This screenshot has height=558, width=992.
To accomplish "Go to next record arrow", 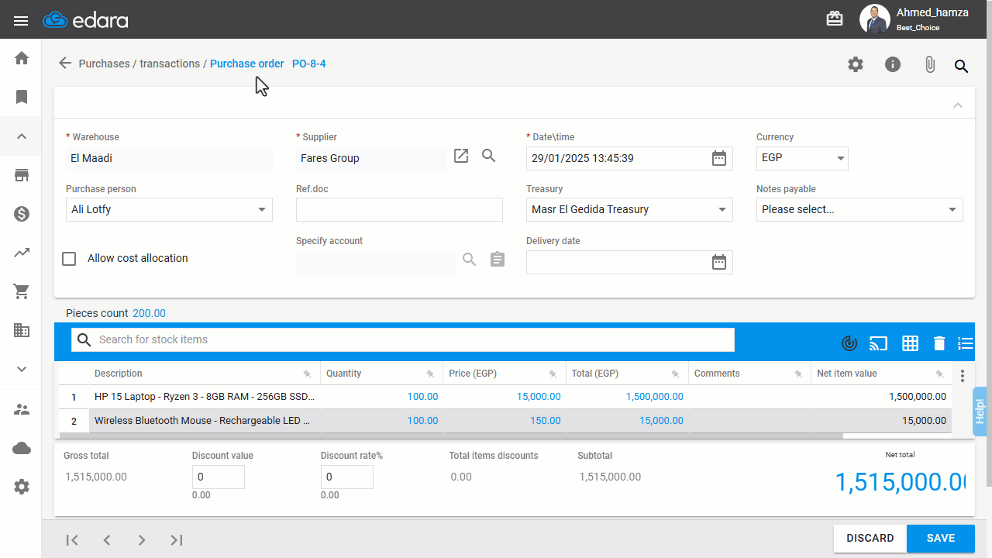I will click(x=142, y=540).
